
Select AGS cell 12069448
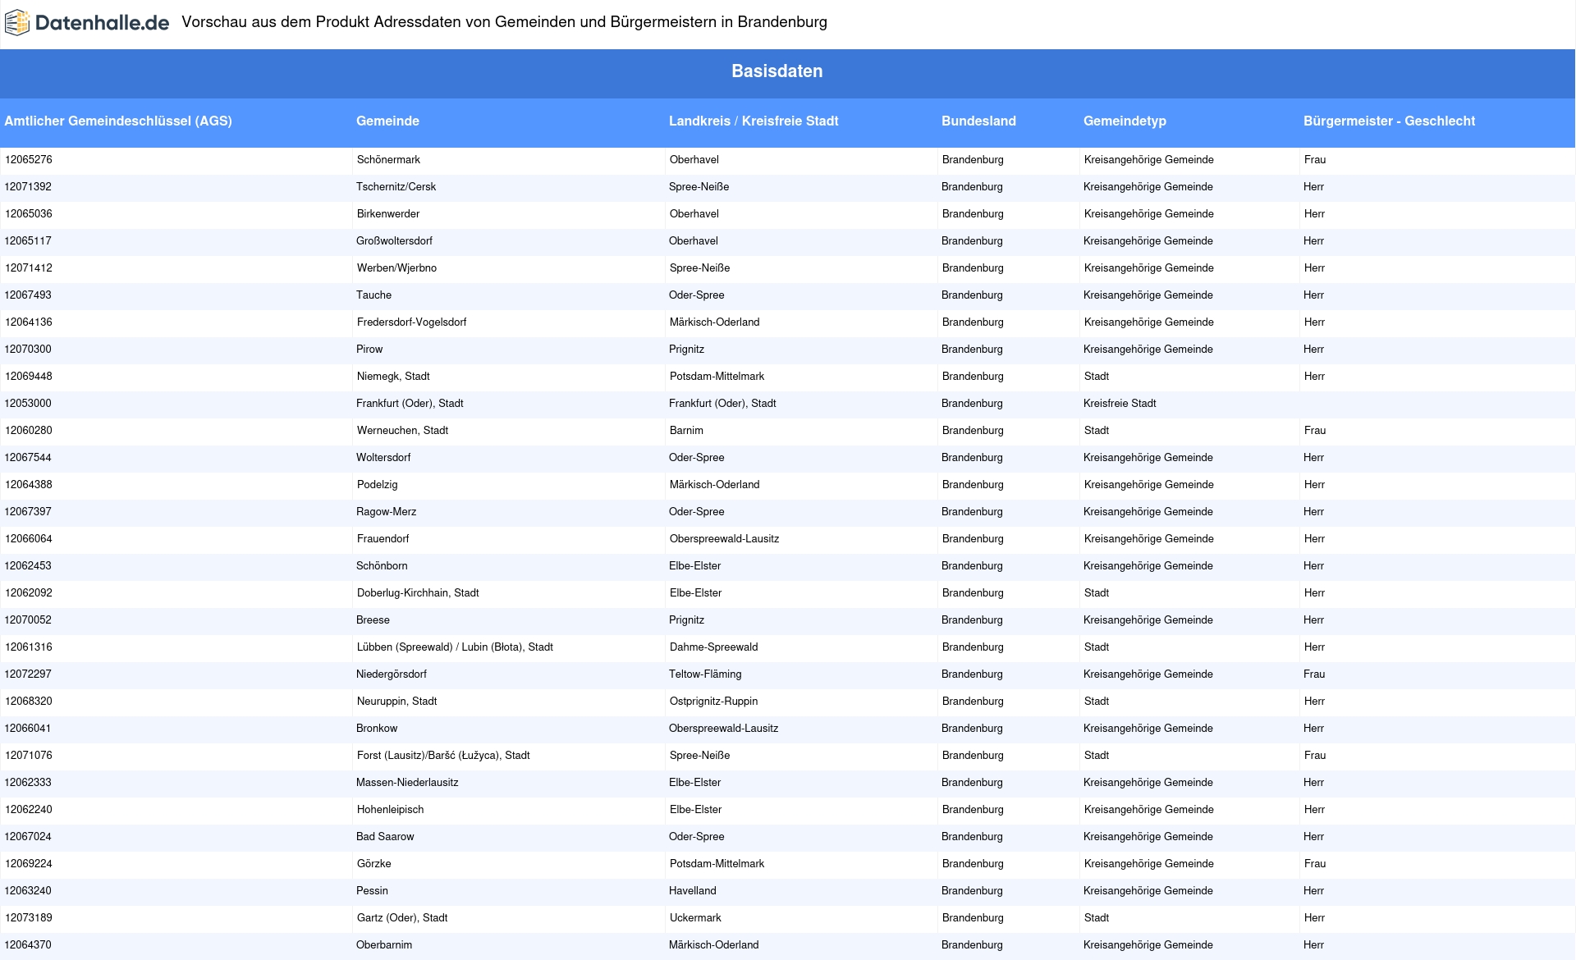(176, 377)
